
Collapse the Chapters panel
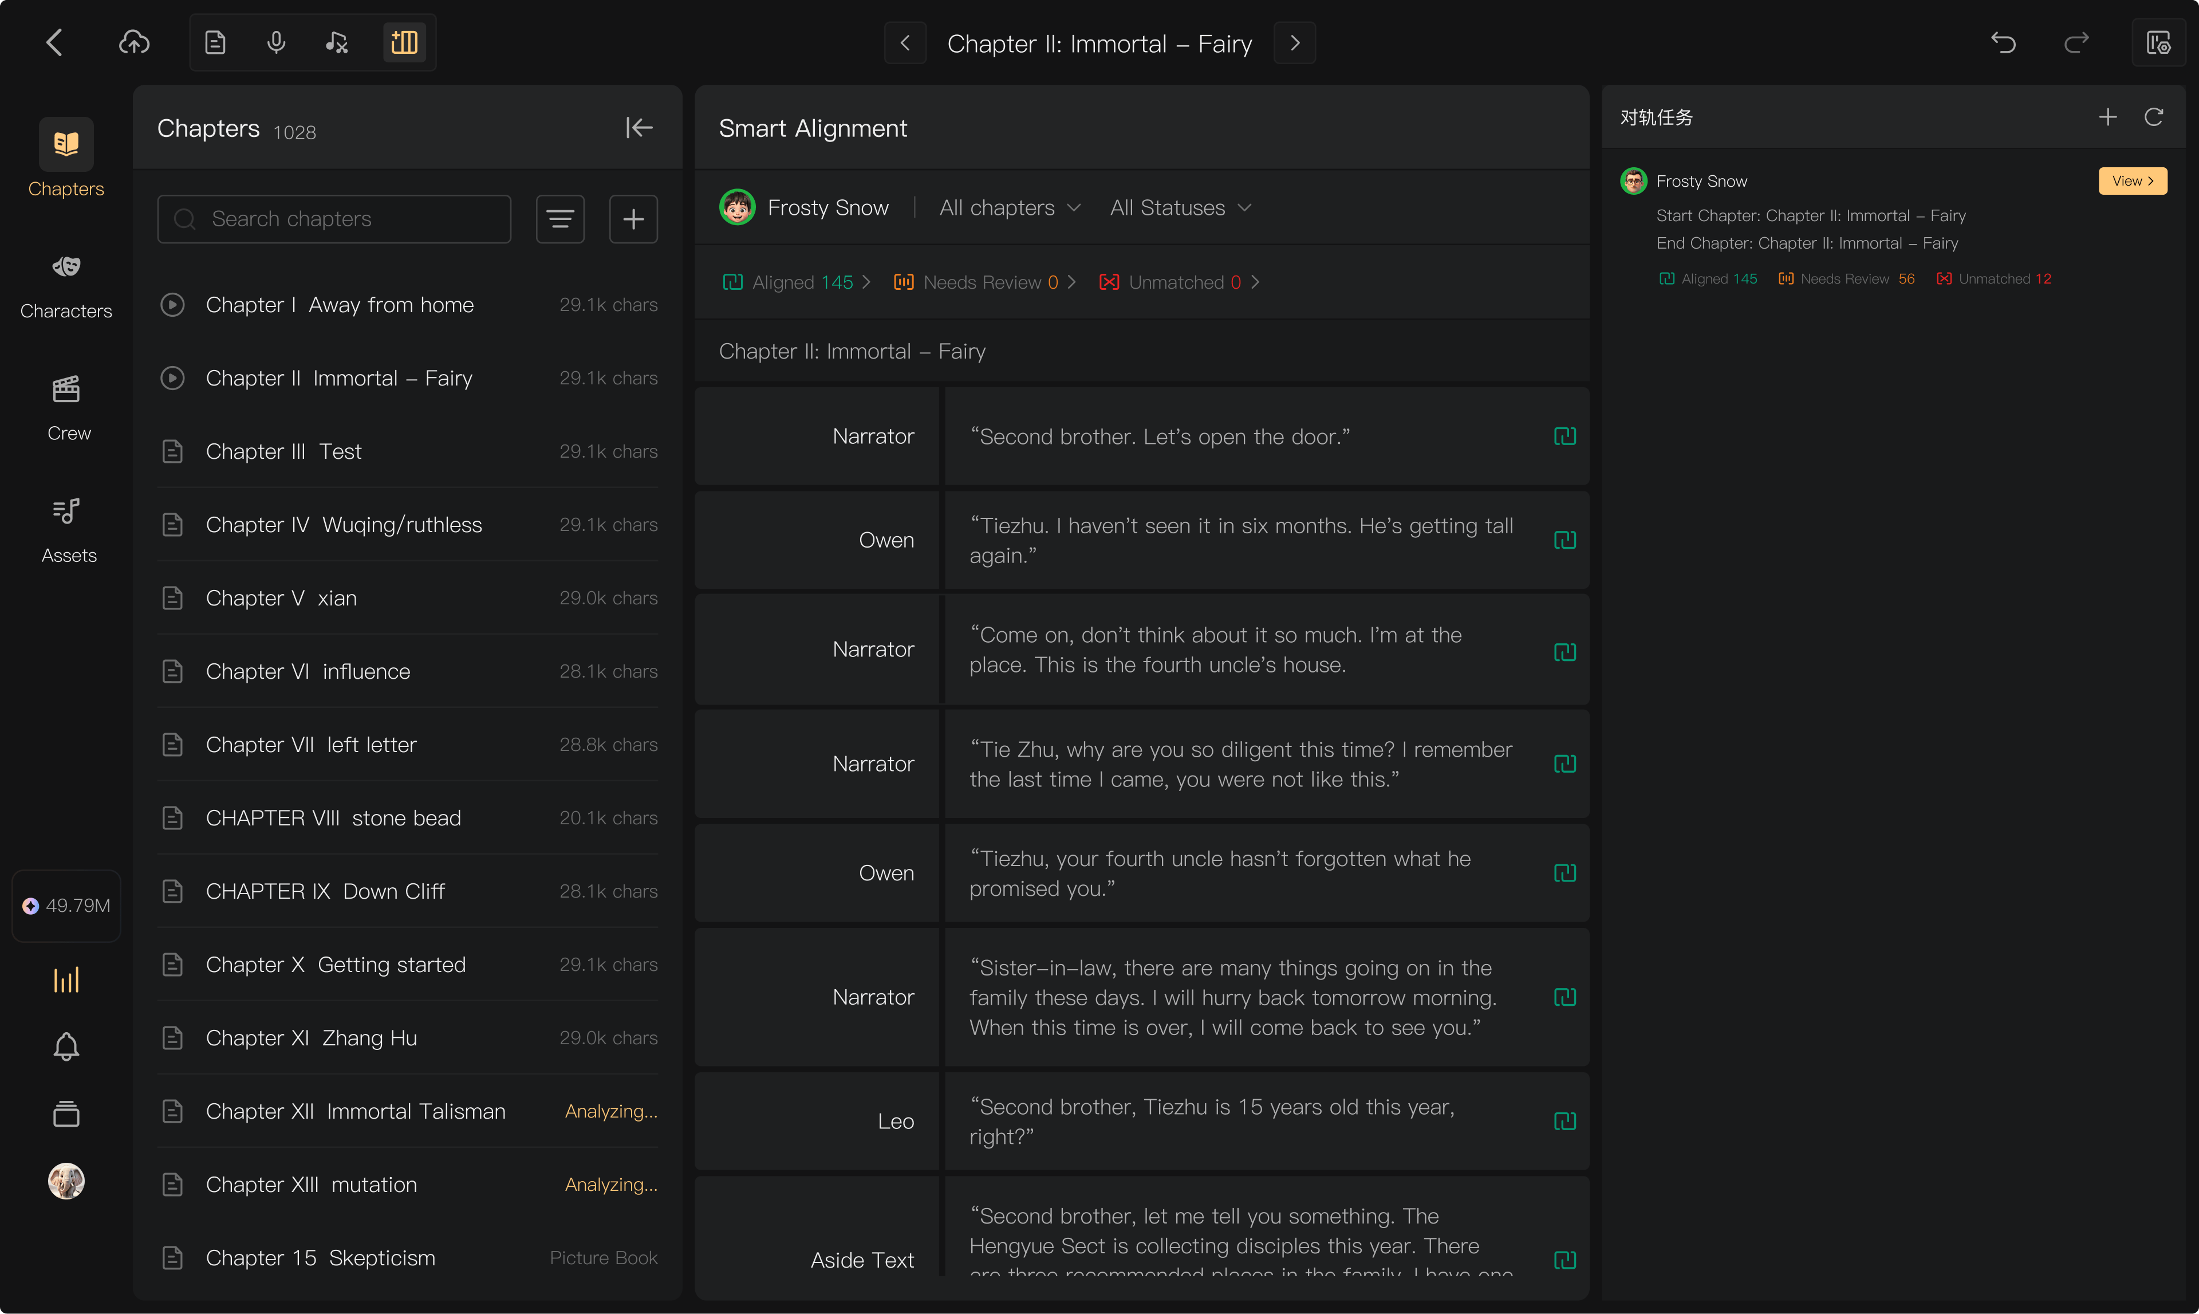[639, 128]
